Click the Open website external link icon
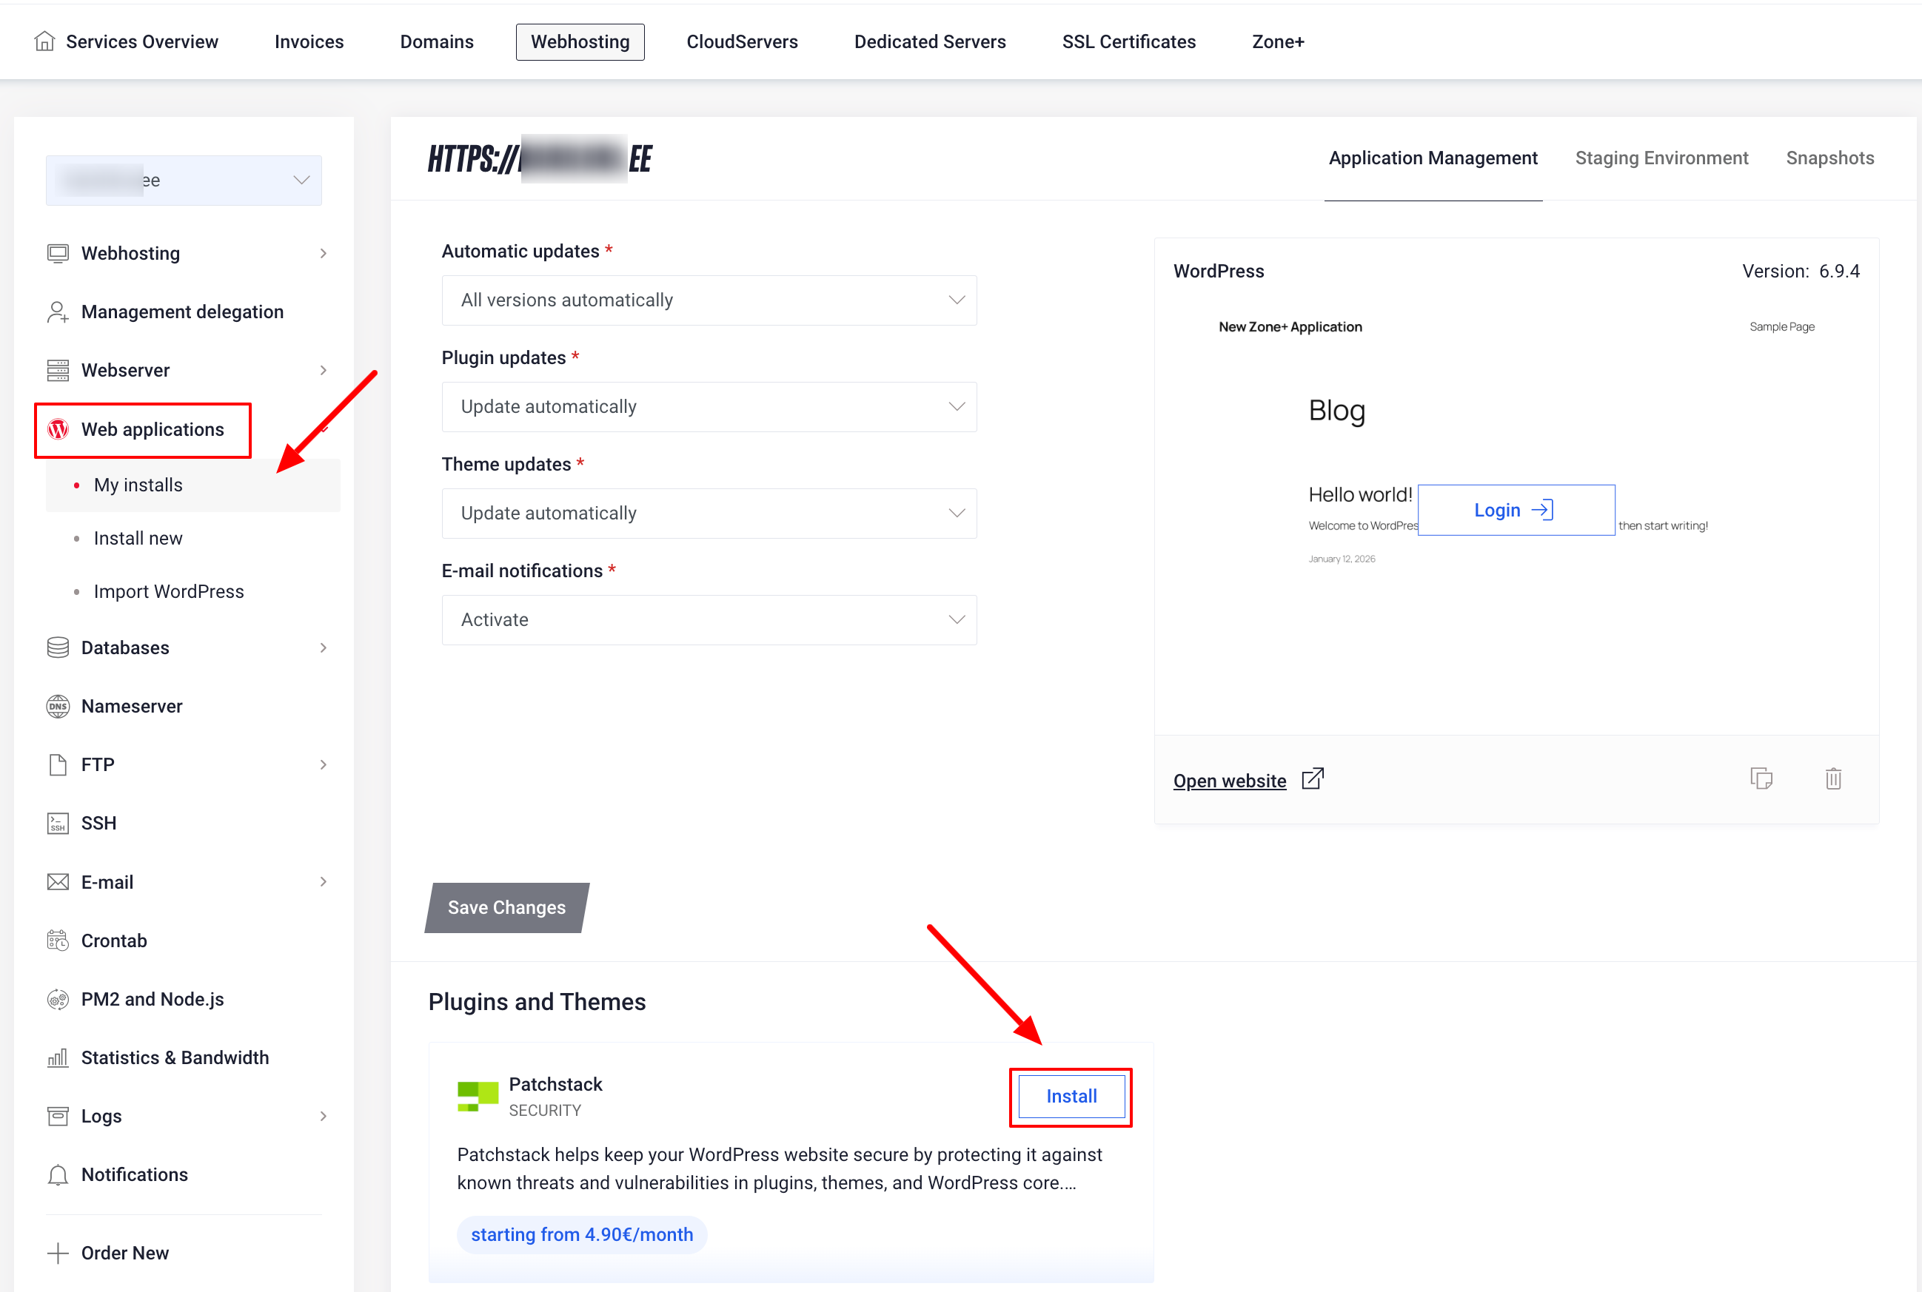This screenshot has height=1292, width=1922. 1313,778
